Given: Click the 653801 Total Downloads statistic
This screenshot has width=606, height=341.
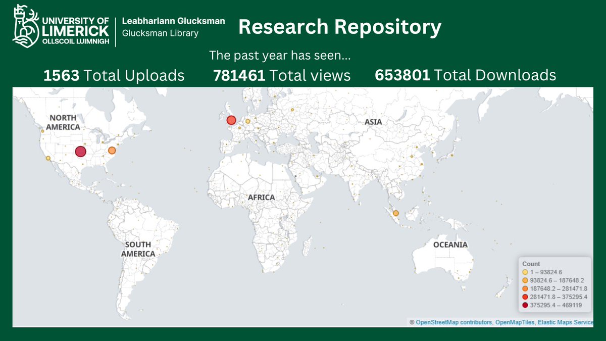Looking at the screenshot, I should click(x=466, y=75).
